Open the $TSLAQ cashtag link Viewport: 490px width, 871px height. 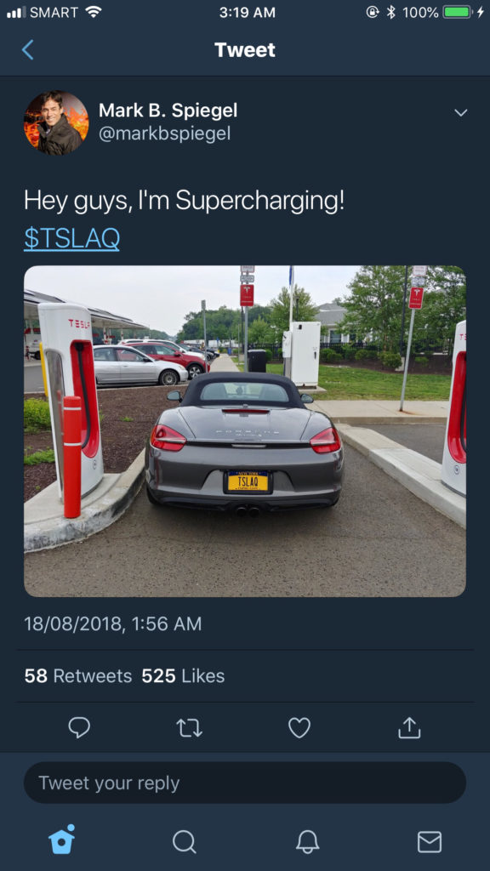(x=71, y=239)
